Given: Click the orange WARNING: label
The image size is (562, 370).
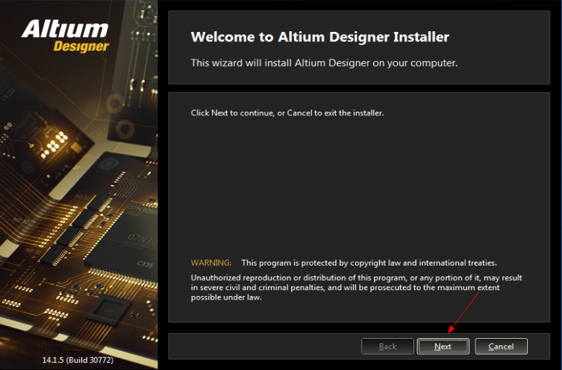Looking at the screenshot, I should click(211, 263).
